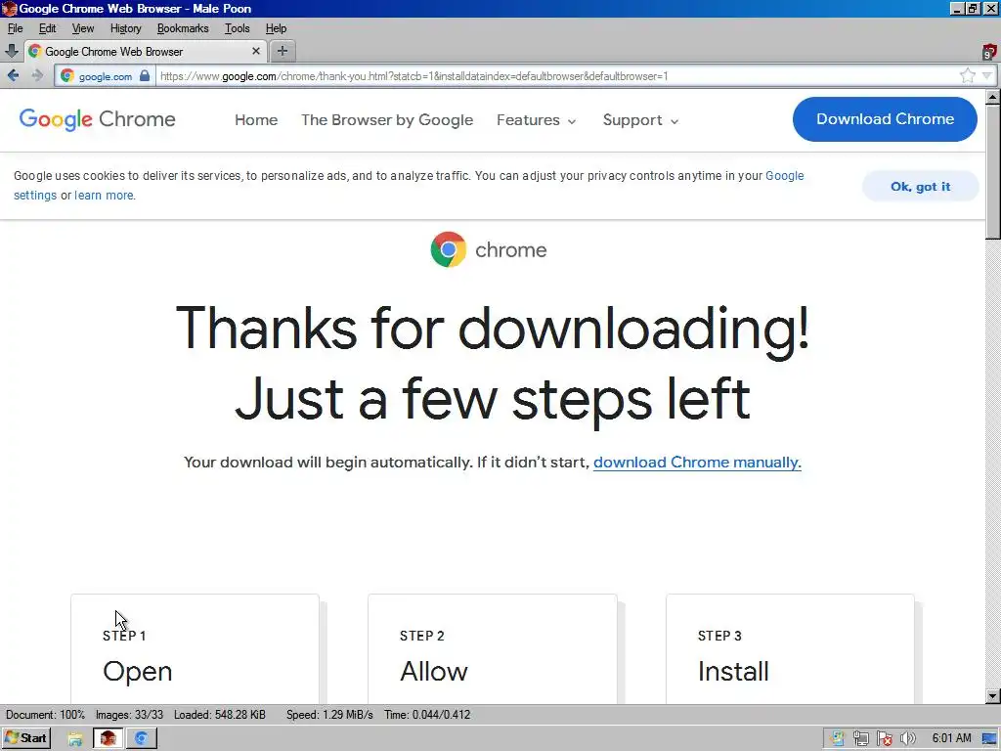Click the Speed: 1.29 MiB/s status text
Screen dimensions: 1001x751
point(329,715)
